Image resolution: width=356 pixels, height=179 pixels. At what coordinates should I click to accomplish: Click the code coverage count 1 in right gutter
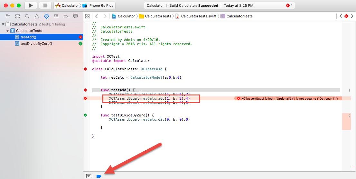click(349, 91)
